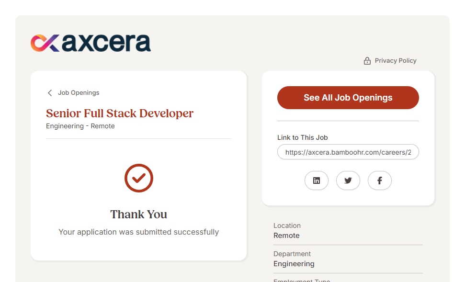
Task: Click the Axcera infinity logo symbol
Action: [x=45, y=43]
